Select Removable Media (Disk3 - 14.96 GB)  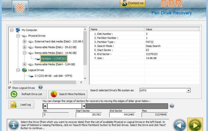[55, 53]
